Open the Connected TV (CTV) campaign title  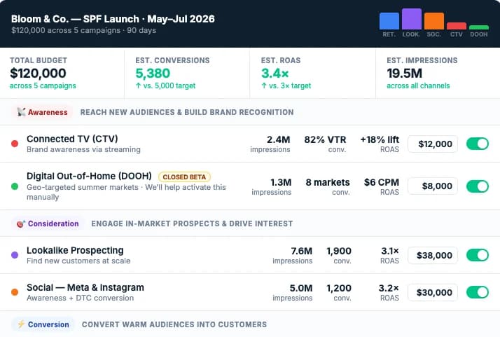pyautogui.click(x=72, y=139)
